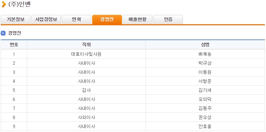Click the 직위 column header
The image size is (266, 132).
pyautogui.click(x=86, y=44)
